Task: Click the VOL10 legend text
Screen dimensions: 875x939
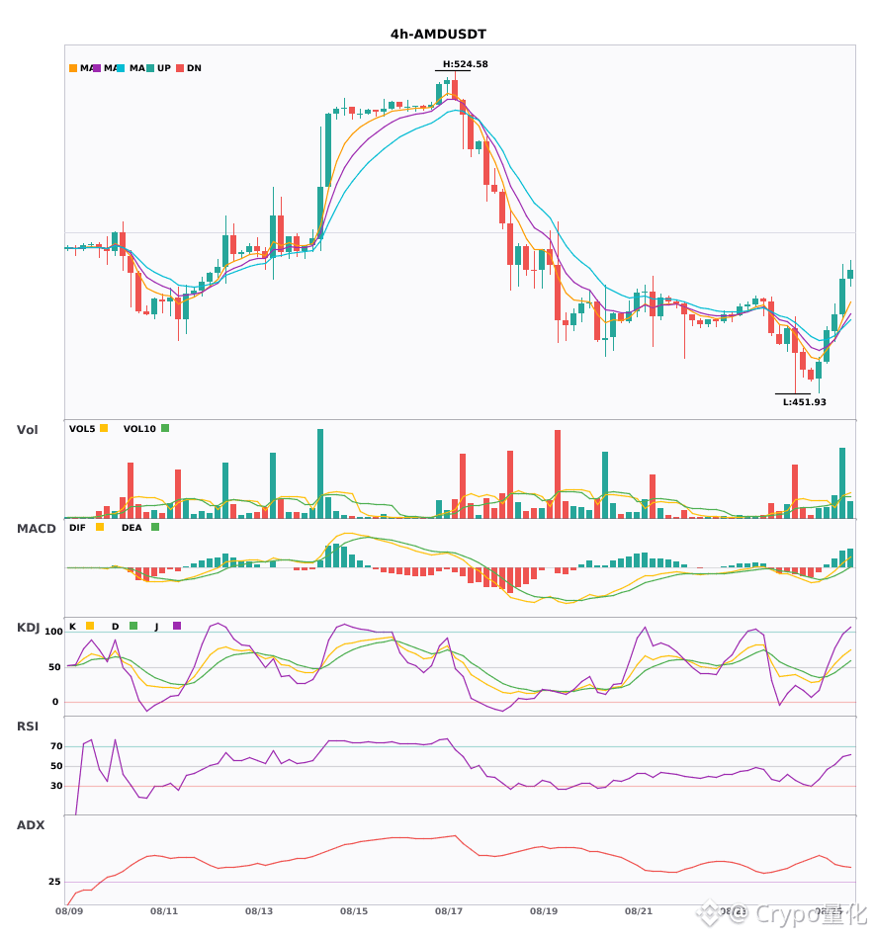Action: pos(139,429)
